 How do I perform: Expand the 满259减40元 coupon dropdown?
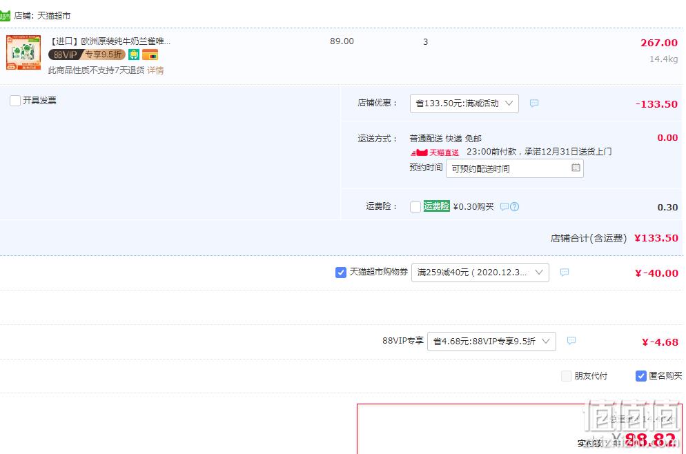click(480, 273)
